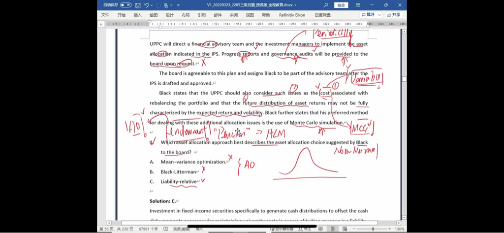The image size is (504, 233).
Task: Open the 插入 ribbon tab
Action: click(x=137, y=15)
